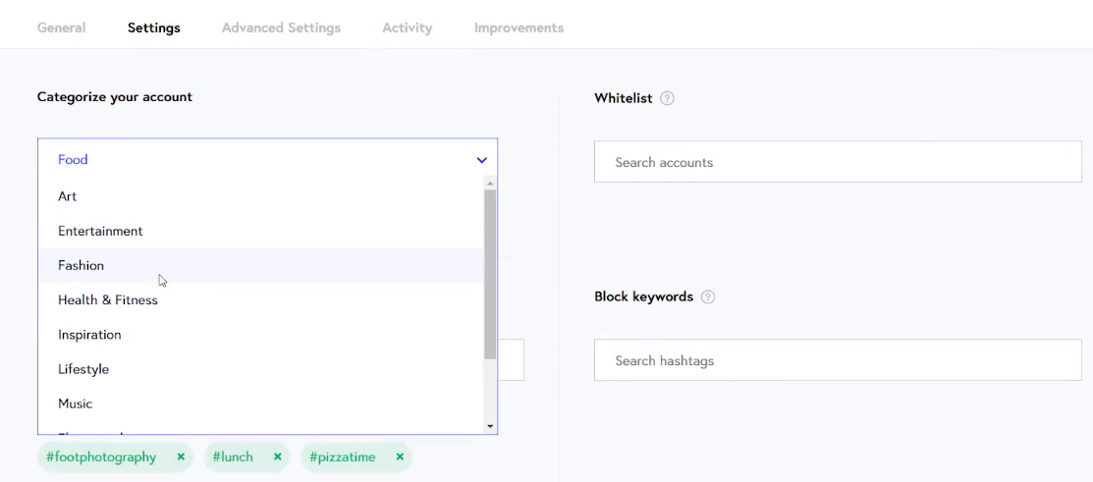Screen dimensions: 1093x482
Task: Choose Inspiration from the list
Action: (89, 335)
